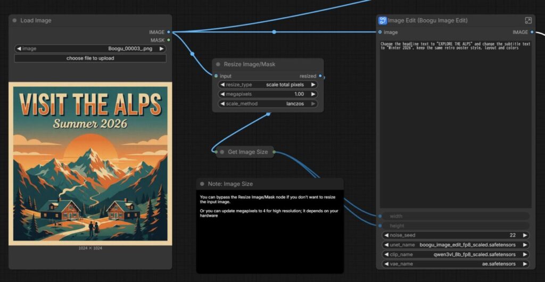Click Get Image Size right output port
The width and height of the screenshot is (545, 282).
274,152
